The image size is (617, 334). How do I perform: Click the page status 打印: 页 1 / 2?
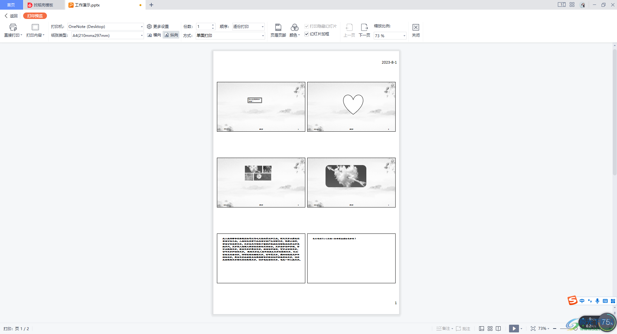coord(16,329)
